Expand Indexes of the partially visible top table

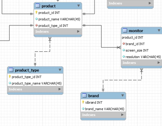click(150, 3)
